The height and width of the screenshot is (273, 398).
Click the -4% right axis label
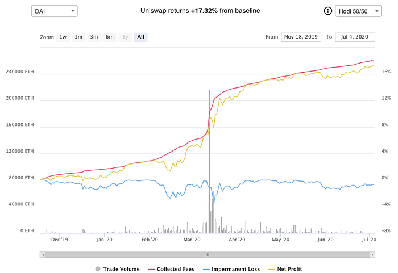point(386,204)
